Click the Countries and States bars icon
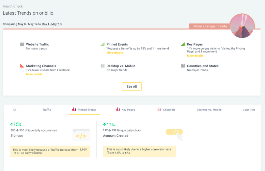The height and width of the screenshot is (171, 265). pos(183,66)
